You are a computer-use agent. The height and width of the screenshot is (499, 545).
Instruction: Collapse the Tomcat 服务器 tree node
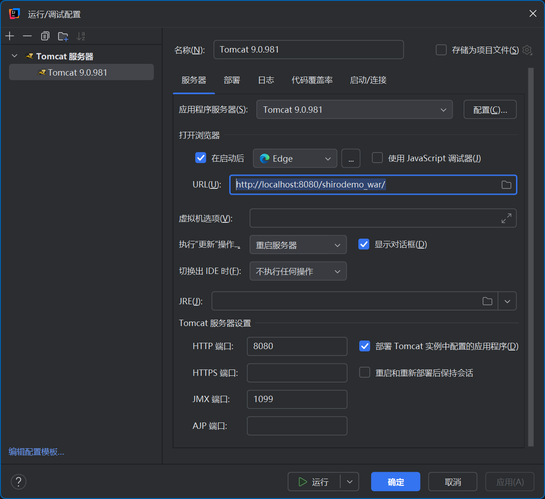click(14, 56)
